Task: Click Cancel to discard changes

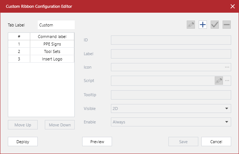Action: click(x=216, y=142)
